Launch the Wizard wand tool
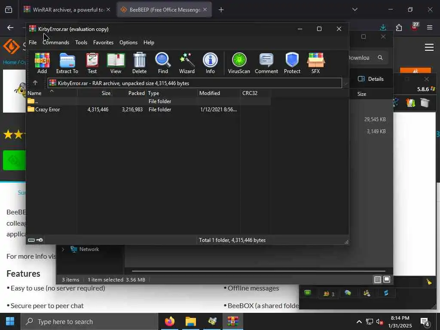The width and height of the screenshot is (440, 330). coord(186,63)
